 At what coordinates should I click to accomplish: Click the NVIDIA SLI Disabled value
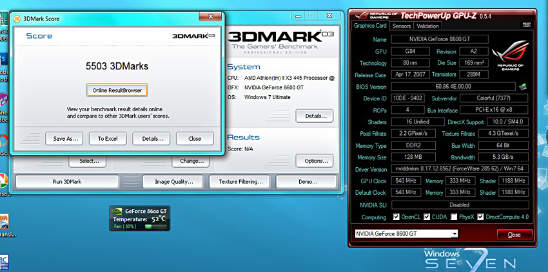[460, 204]
